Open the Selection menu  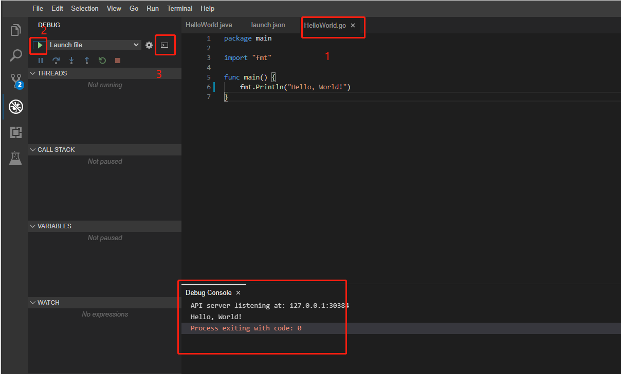pyautogui.click(x=85, y=8)
